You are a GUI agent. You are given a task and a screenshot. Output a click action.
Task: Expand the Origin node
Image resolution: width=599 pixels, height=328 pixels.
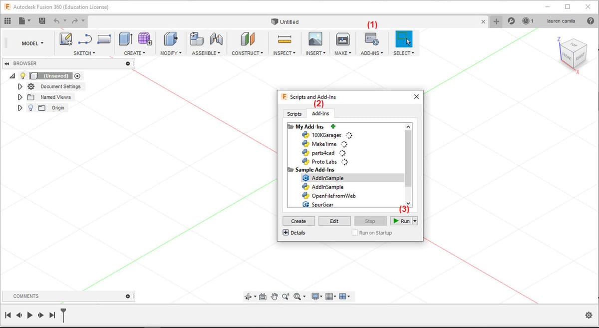pyautogui.click(x=20, y=107)
